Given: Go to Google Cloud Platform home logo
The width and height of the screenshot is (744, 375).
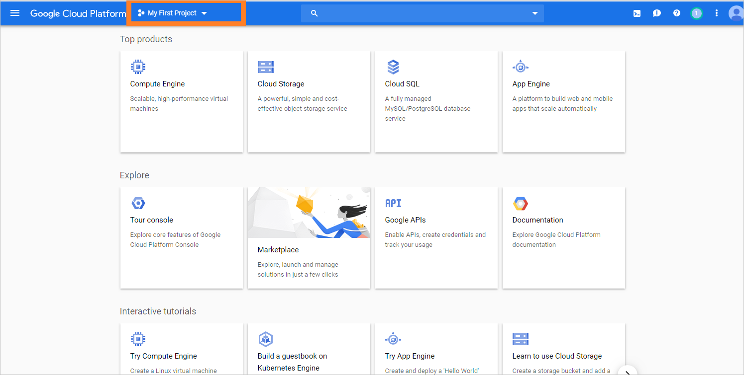Looking at the screenshot, I should (78, 13).
